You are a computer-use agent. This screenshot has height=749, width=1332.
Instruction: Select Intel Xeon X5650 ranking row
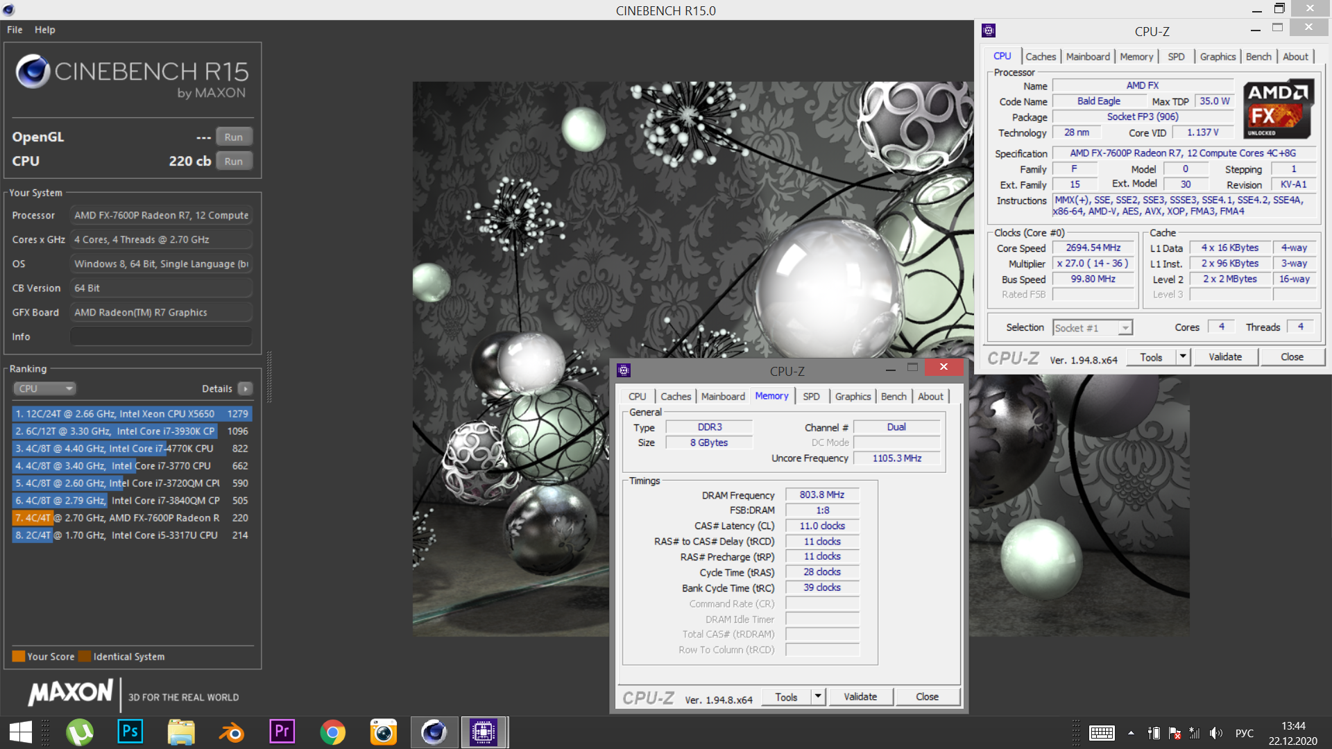[x=132, y=414]
